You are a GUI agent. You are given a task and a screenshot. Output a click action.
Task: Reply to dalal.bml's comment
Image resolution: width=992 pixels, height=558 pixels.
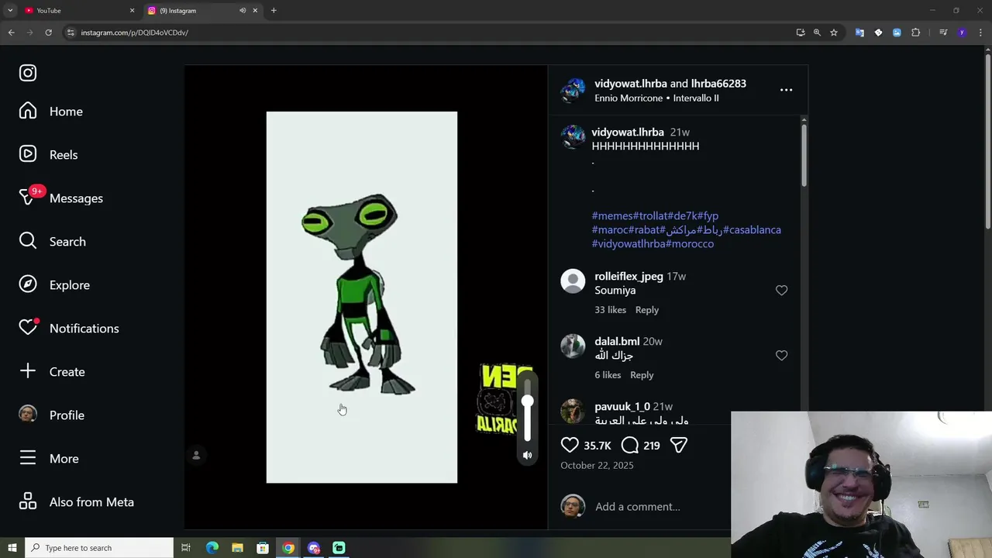pos(642,375)
